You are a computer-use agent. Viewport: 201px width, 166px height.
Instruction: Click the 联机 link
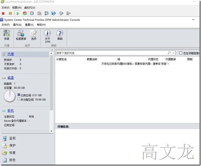coord(11,111)
